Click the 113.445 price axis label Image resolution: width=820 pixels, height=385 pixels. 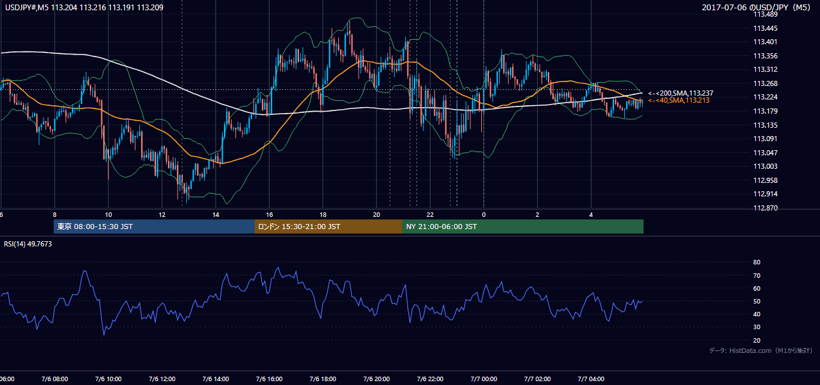coord(765,28)
